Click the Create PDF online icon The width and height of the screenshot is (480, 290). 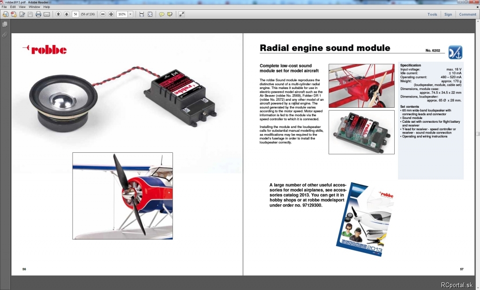14,14
